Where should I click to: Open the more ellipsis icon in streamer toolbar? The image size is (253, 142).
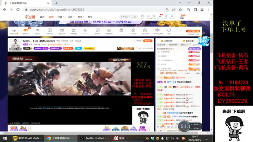coord(169,31)
